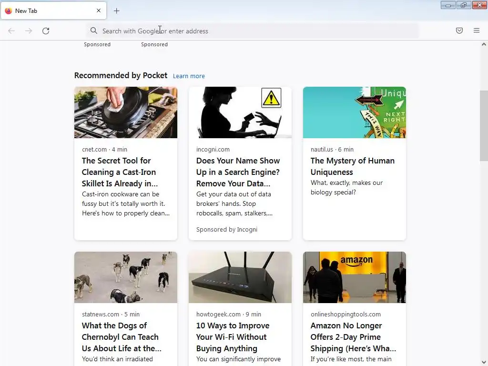Open the Pocket Learn more link
Screen dimensions: 488x366
coord(189,76)
